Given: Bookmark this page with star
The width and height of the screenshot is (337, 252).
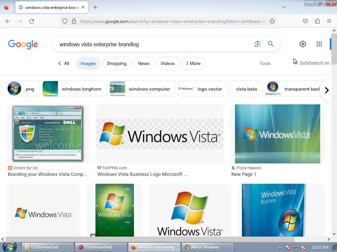Looking at the screenshot, I should (272, 21).
